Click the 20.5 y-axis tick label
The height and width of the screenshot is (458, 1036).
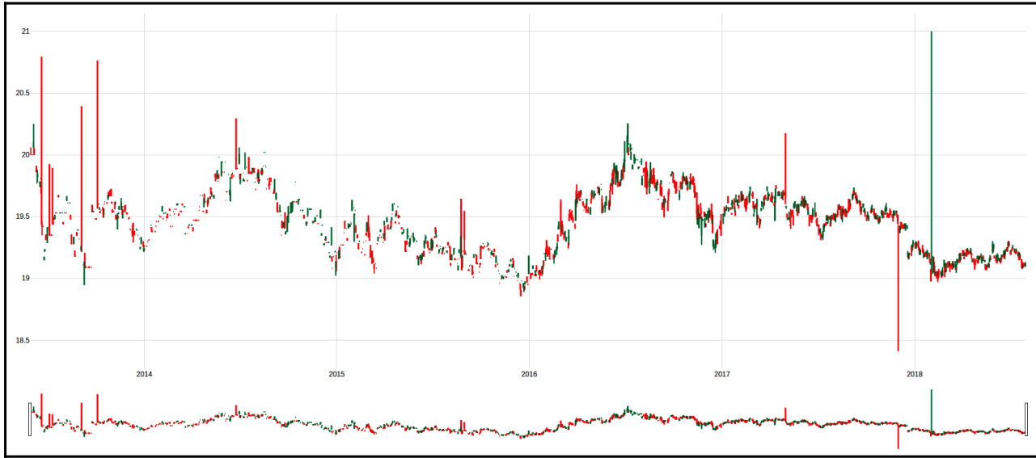[23, 93]
